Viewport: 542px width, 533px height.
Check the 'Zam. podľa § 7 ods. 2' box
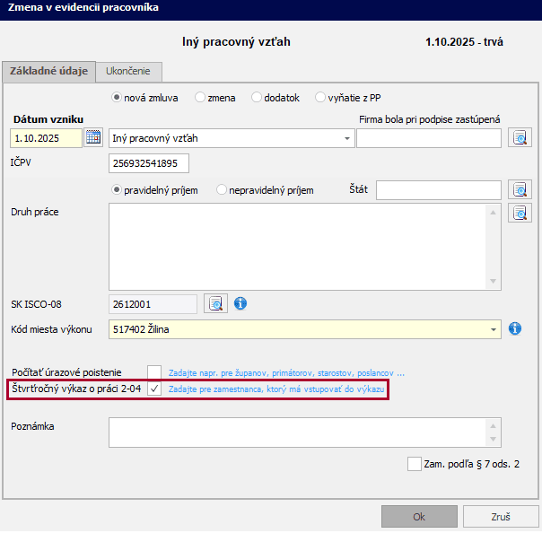(x=414, y=464)
